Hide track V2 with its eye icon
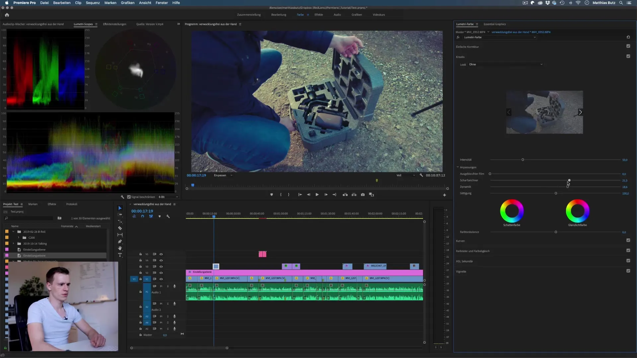637x358 pixels. tap(161, 273)
